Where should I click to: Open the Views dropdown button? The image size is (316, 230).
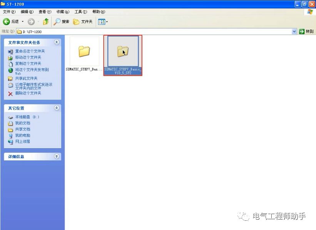pos(103,22)
